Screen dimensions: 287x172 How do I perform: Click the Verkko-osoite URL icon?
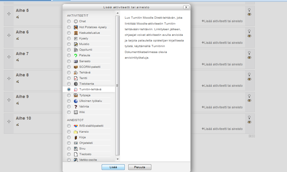(76, 160)
